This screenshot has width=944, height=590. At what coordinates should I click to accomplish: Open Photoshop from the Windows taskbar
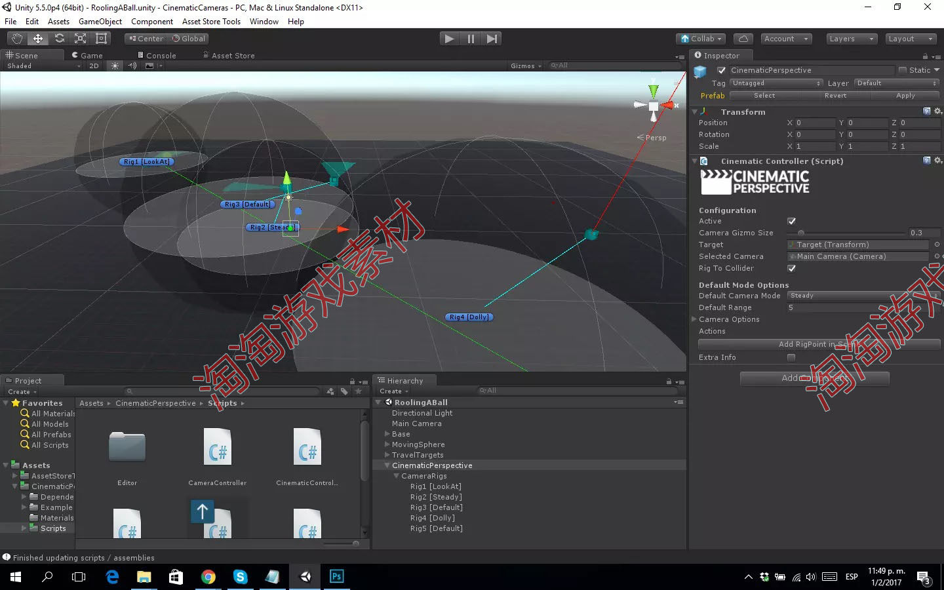coord(336,577)
